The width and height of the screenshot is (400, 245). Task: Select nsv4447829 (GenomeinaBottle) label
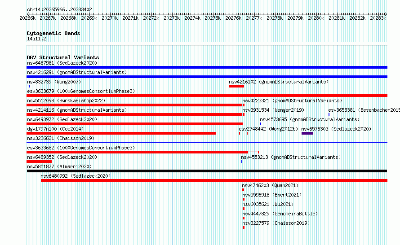[x=280, y=214]
